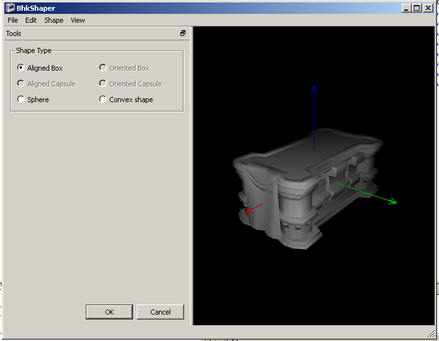Screen dimensions: 439x341
Task: Confirm with the OK button
Action: [109, 311]
